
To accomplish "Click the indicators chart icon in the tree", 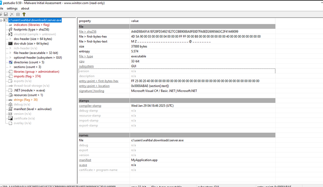I will click(10, 25).
